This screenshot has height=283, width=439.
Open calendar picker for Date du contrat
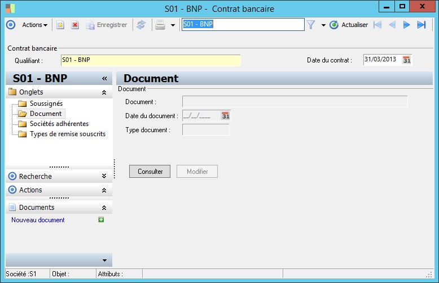click(406, 60)
